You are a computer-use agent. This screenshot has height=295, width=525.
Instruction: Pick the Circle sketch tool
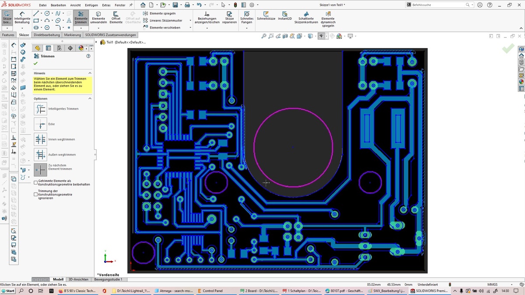[47, 13]
